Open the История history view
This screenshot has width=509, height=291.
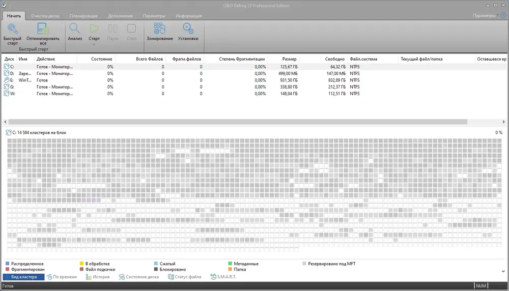(x=98, y=277)
